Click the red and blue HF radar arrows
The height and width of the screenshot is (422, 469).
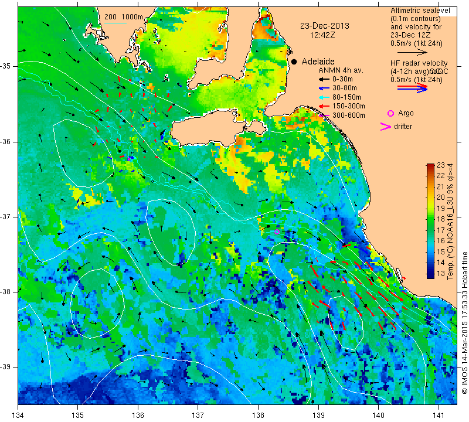412,88
